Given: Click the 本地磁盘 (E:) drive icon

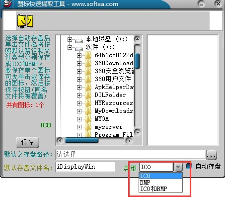Looking at the screenshot, I should tap(79, 40).
